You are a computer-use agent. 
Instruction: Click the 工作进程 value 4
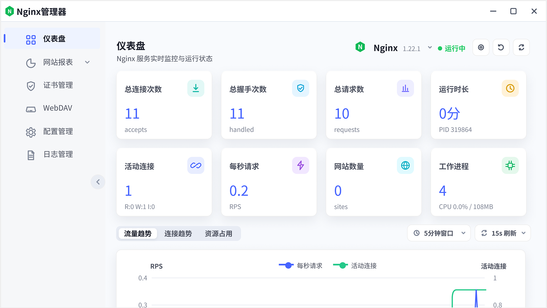[443, 191]
